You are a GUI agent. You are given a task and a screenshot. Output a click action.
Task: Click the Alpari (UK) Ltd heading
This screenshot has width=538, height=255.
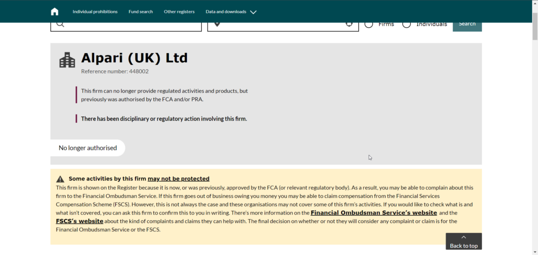(x=134, y=58)
